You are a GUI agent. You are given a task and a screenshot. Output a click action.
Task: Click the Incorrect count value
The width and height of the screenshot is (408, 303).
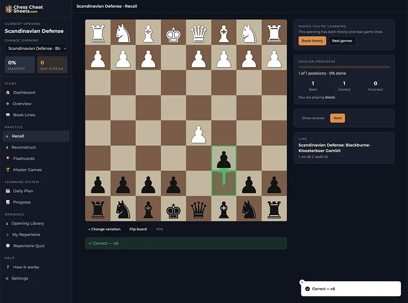click(375, 83)
